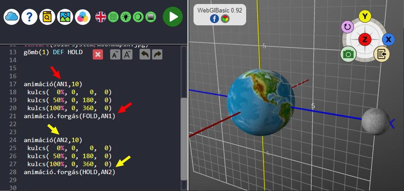Decrease editor font size
The image size is (404, 191).
[x=115, y=54]
